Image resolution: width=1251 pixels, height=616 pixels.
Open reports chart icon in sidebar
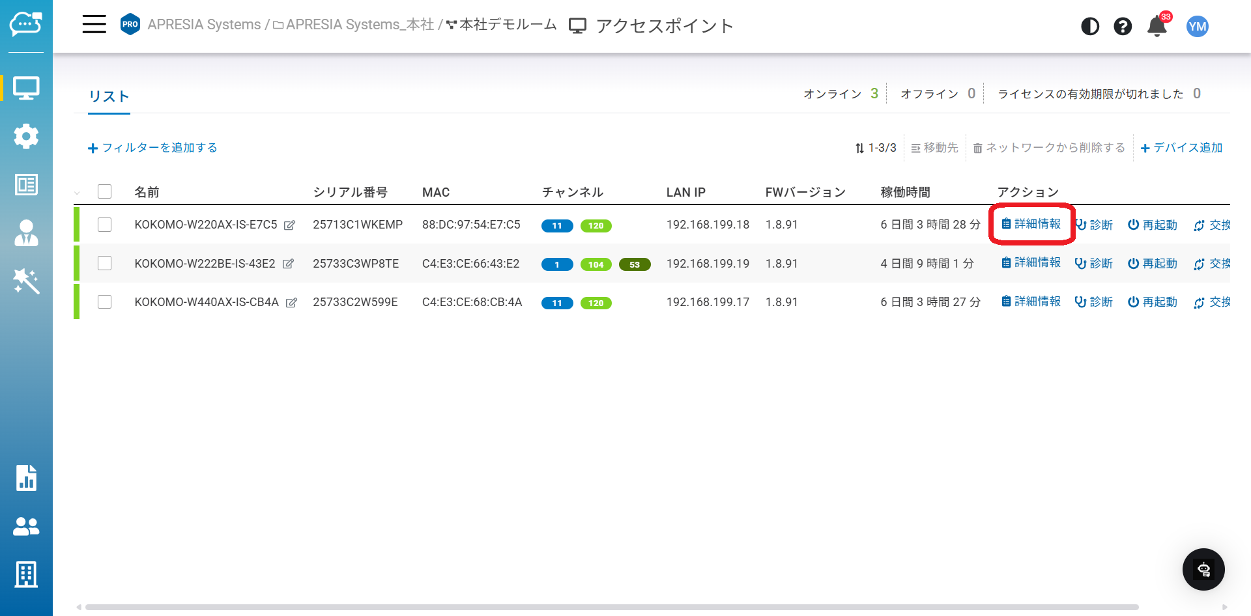(26, 478)
